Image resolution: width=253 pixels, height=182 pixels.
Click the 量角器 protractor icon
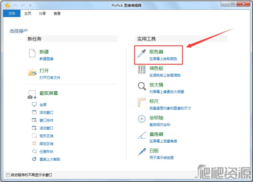142,135
